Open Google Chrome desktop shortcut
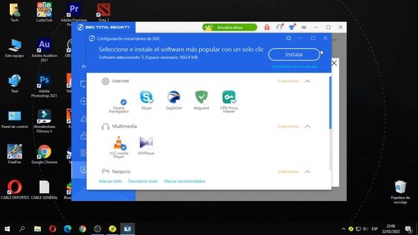418x235 pixels. click(44, 155)
